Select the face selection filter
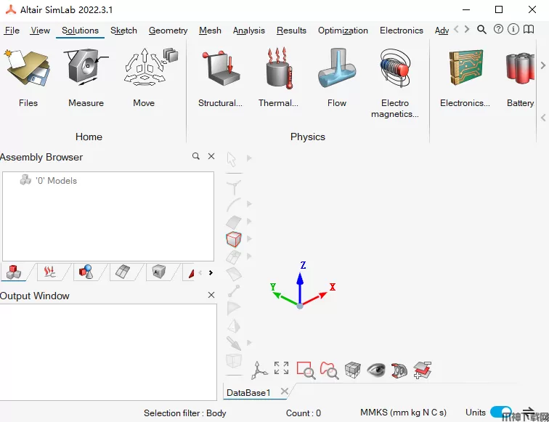Viewport: 549px width, 422px height. tap(234, 222)
